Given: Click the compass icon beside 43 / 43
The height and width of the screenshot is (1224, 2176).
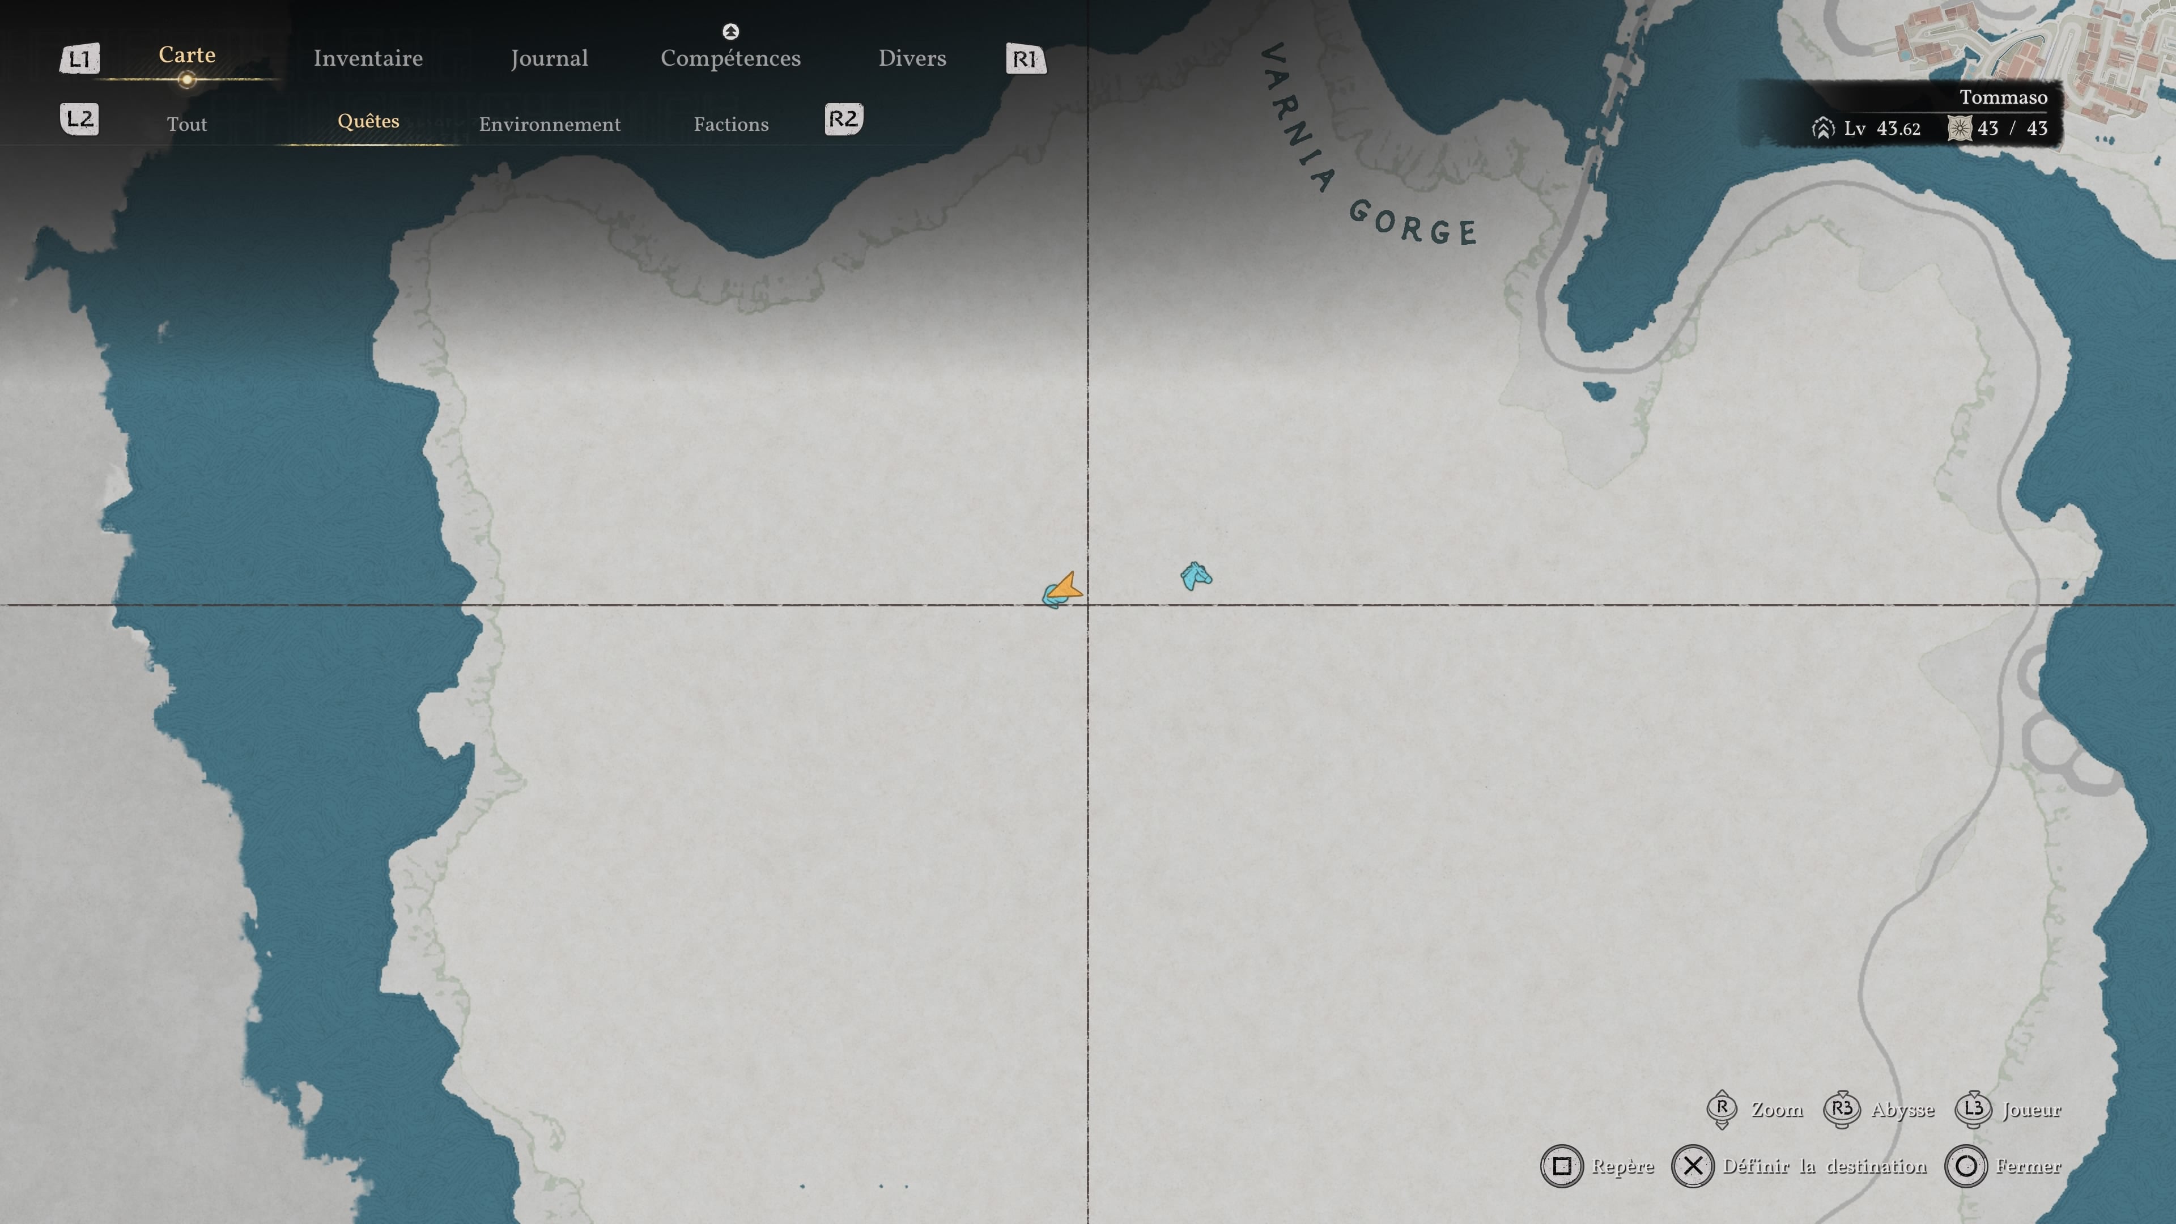Looking at the screenshot, I should (1959, 129).
